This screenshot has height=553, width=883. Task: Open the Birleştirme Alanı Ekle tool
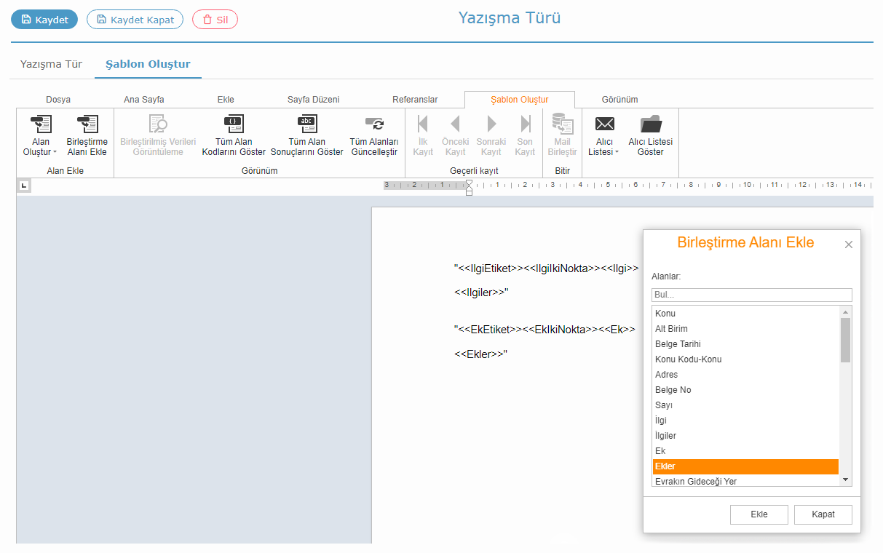87,136
